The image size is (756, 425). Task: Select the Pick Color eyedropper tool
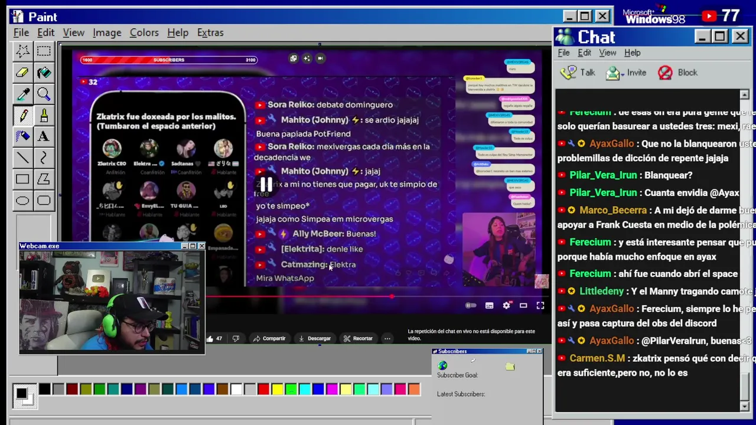coord(22,94)
